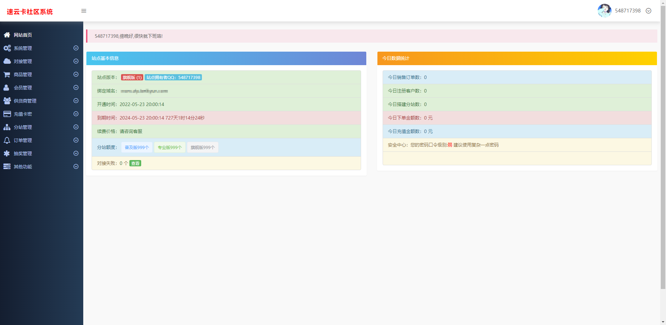Screen dimensions: 666x325
Task: Click the 订单管理 bell icon
Action: [x=7, y=140]
